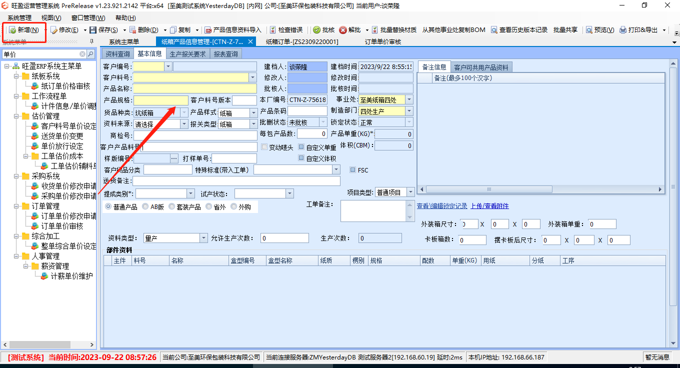Click the 保存(S) floppy disk icon
This screenshot has height=368, width=680.
coord(93,30)
